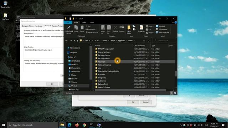Viewport: 228px width, 128px height.
Task: Switch to large icons view in status bar
Action: tap(175, 93)
